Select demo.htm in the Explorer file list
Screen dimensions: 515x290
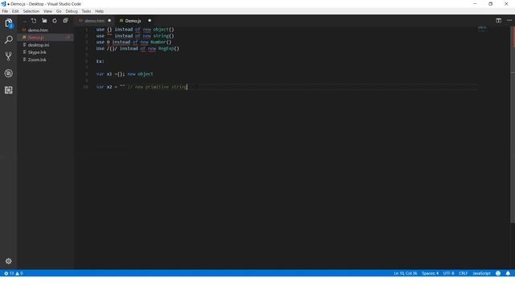[x=45, y=30]
